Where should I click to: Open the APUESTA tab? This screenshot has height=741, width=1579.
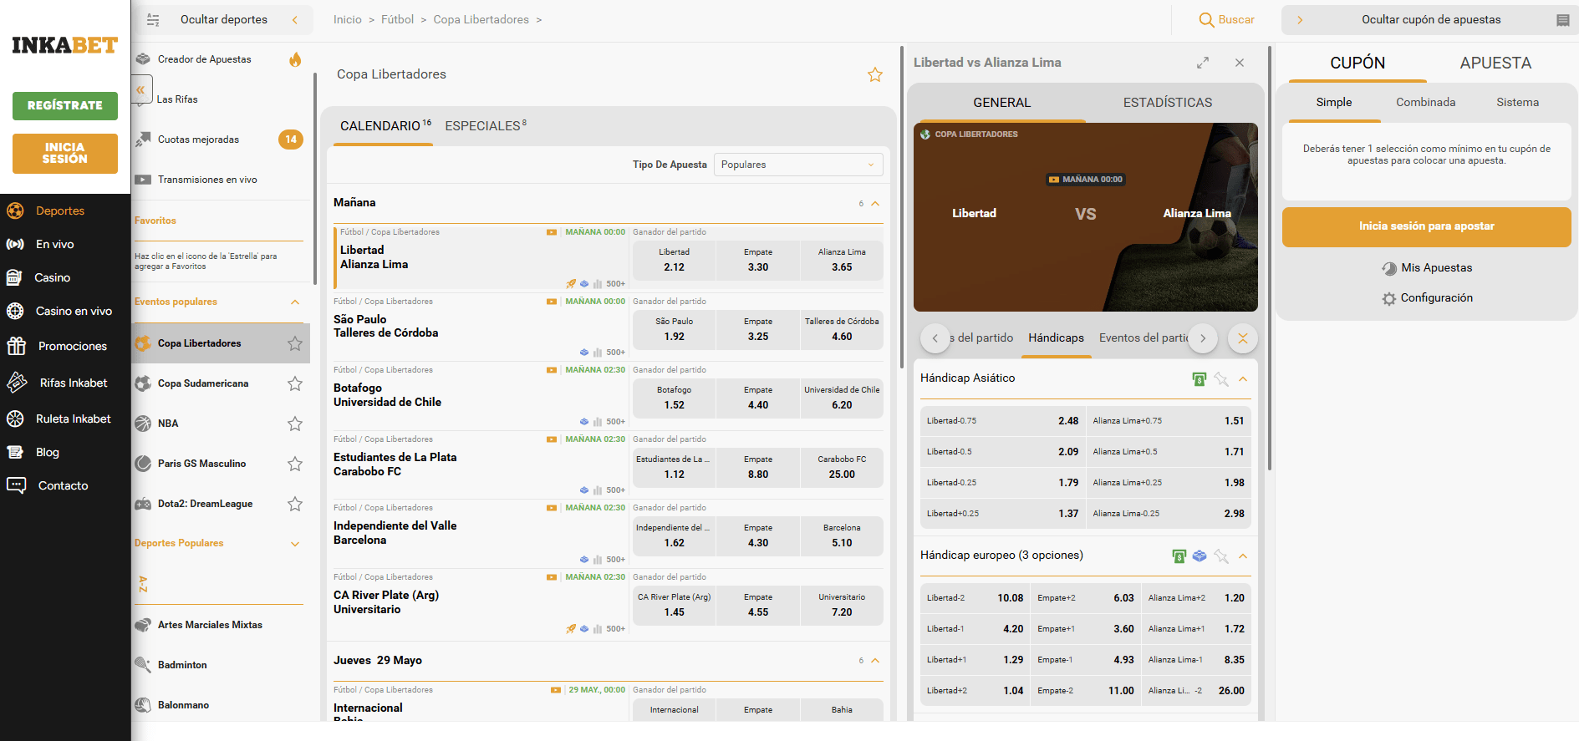click(1495, 63)
